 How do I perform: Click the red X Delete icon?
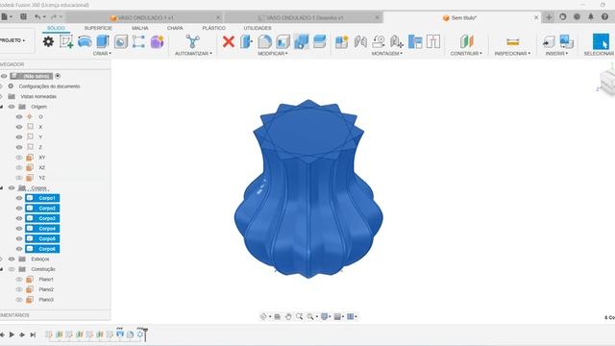(229, 41)
